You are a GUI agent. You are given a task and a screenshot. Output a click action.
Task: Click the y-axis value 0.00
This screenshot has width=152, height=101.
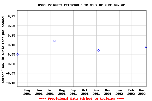(x=11, y=64)
